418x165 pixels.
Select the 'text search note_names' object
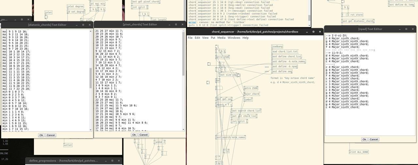(231, 137)
